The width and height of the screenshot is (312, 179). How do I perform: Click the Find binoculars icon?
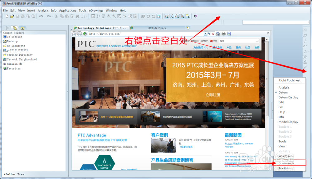pyautogui.click(x=77, y=16)
